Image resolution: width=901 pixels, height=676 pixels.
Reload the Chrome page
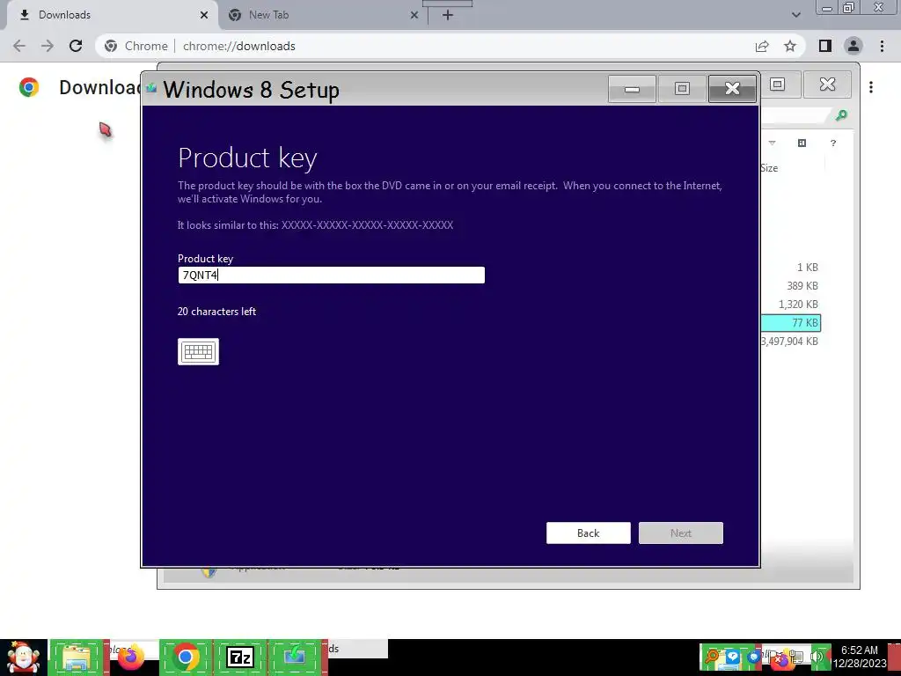(76, 46)
